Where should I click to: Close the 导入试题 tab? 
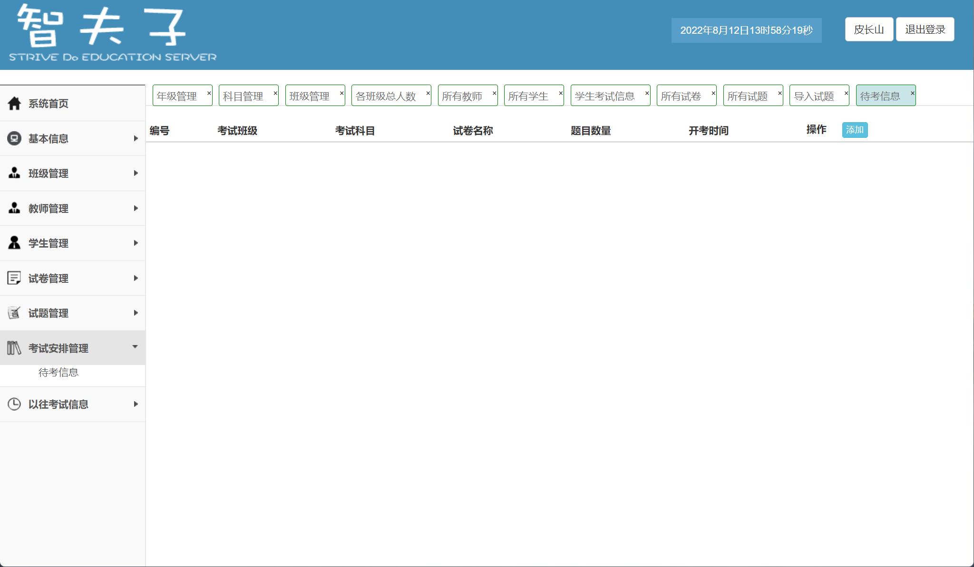(x=846, y=93)
